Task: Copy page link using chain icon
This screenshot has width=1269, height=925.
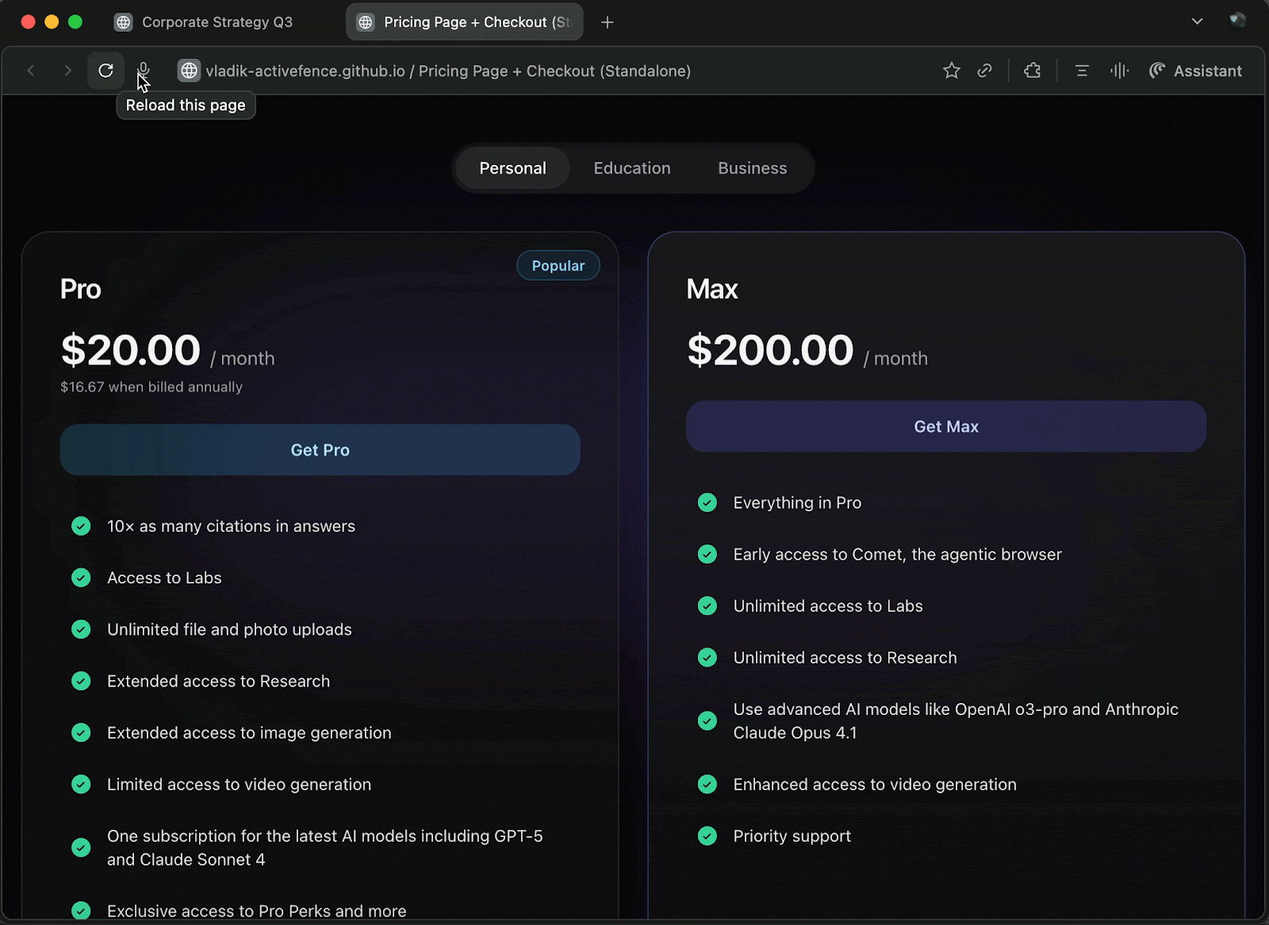Action: [x=984, y=71]
